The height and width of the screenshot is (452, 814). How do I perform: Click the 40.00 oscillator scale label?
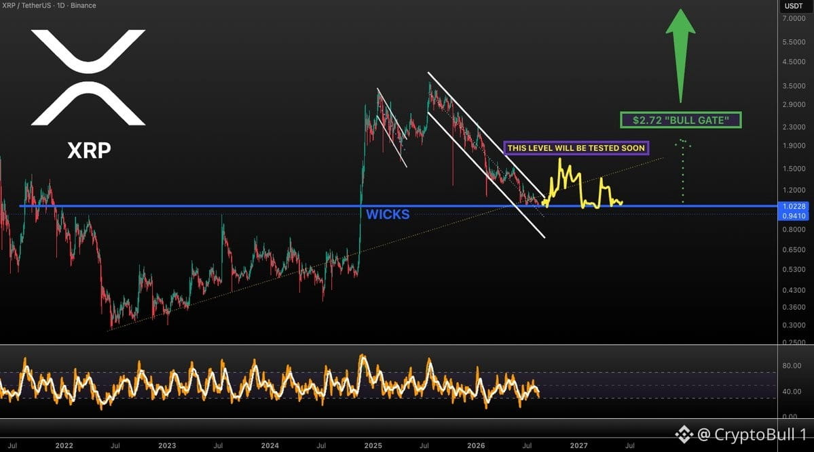coord(792,392)
